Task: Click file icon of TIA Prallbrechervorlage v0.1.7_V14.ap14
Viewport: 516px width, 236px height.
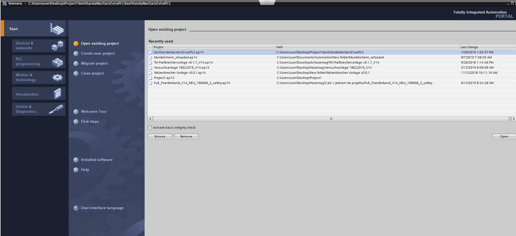Action: [151, 62]
